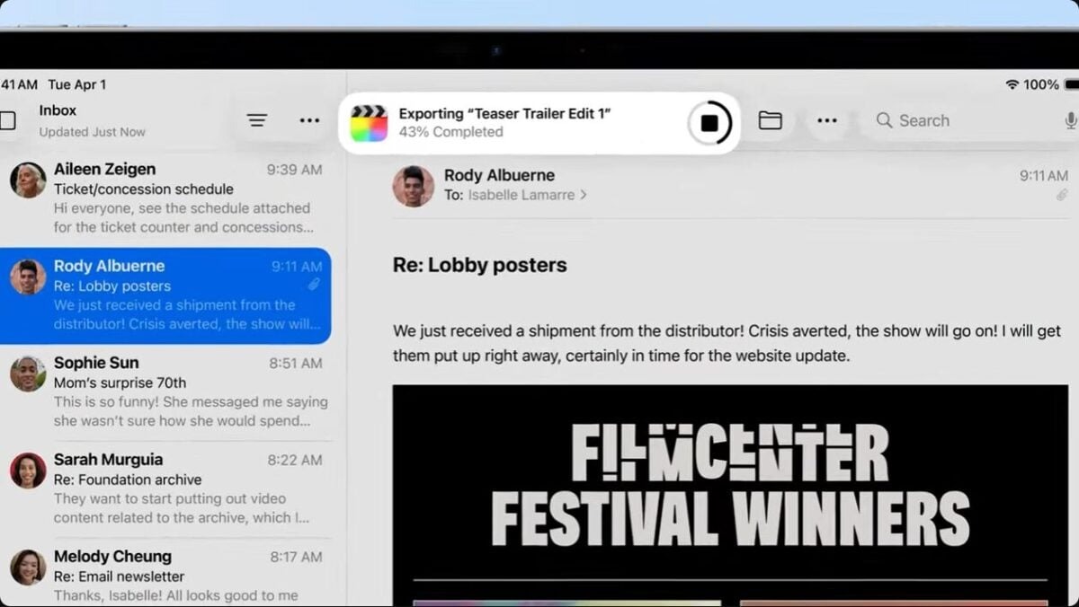The width and height of the screenshot is (1079, 607).
Task: Open the message More actions ellipsis
Action: click(826, 119)
